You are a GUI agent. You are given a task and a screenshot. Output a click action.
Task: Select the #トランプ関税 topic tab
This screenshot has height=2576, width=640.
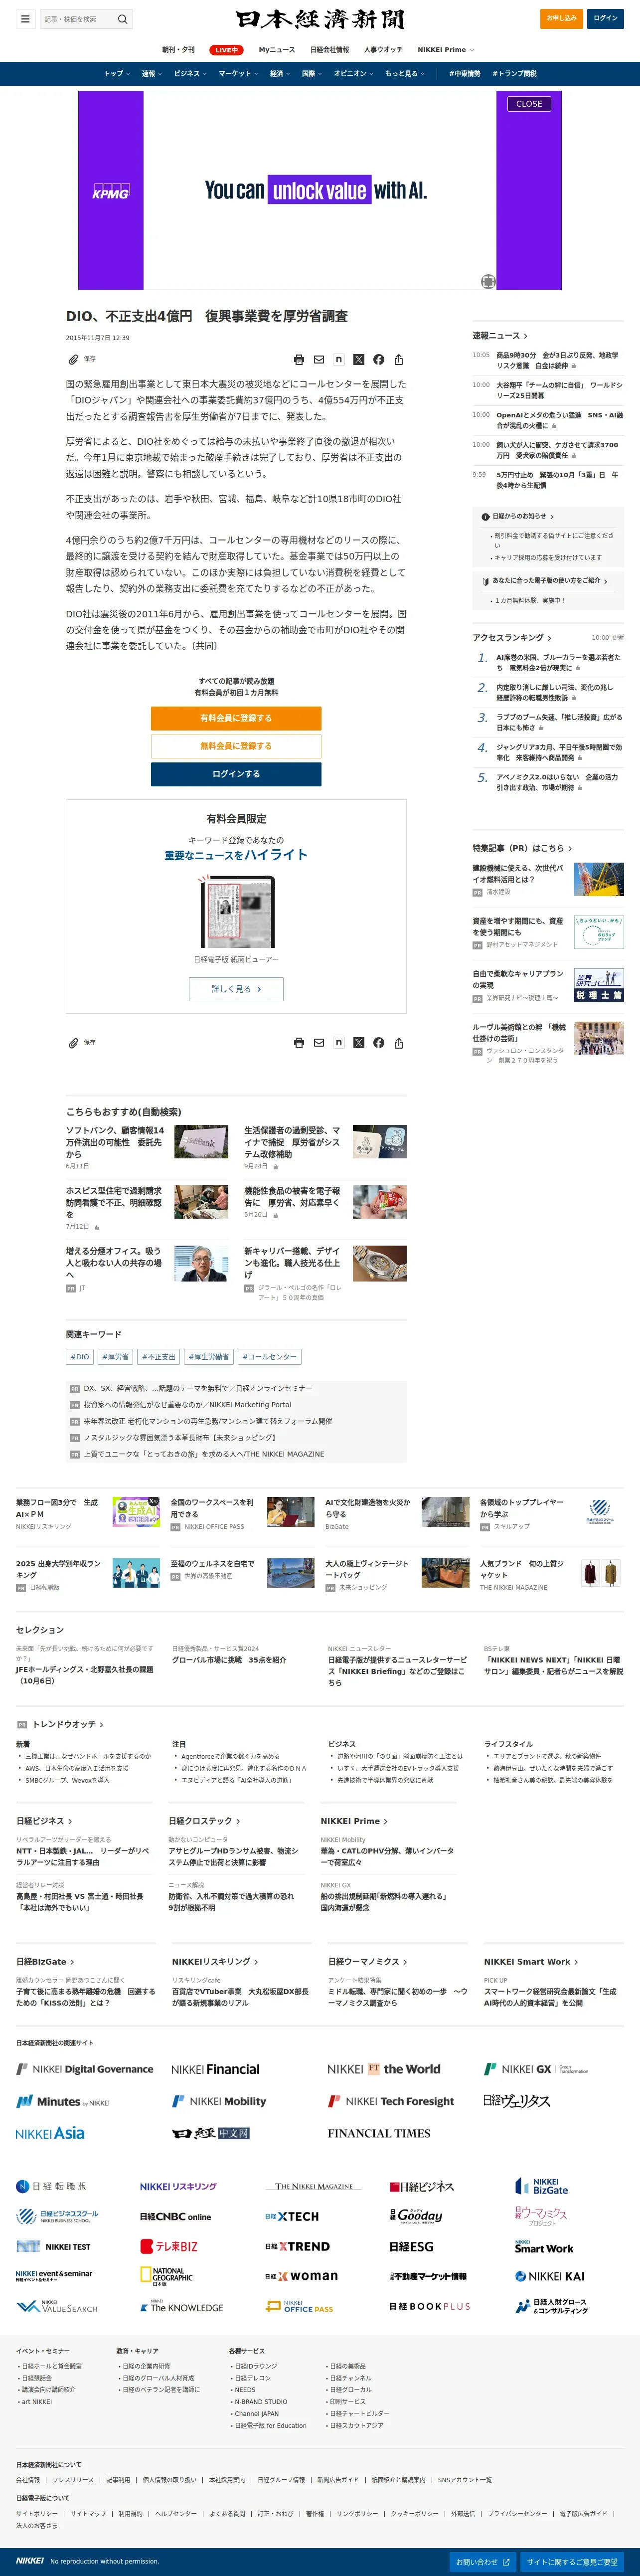515,74
